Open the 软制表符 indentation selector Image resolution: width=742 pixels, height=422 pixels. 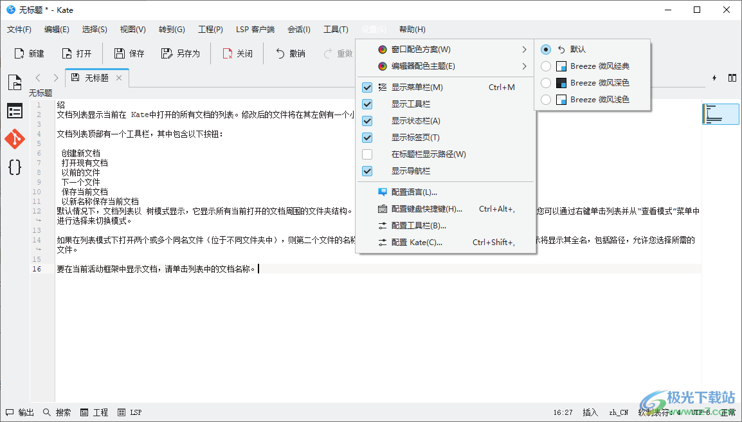pos(659,412)
